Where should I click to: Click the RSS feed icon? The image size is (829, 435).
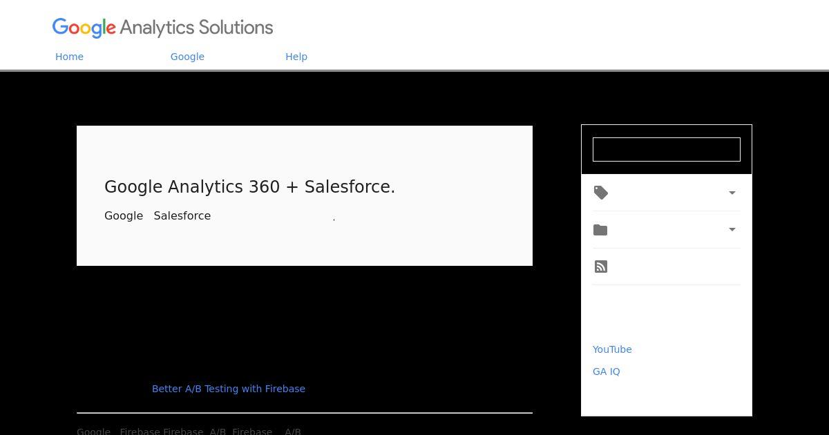pos(601,267)
